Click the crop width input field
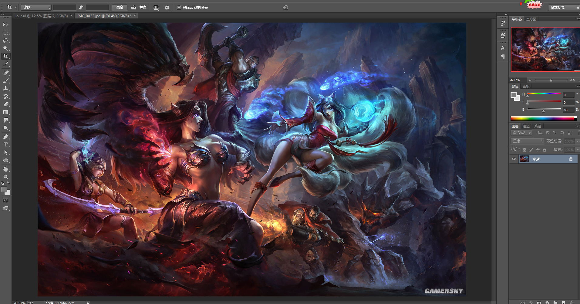The width and height of the screenshot is (580, 304). pos(65,7)
